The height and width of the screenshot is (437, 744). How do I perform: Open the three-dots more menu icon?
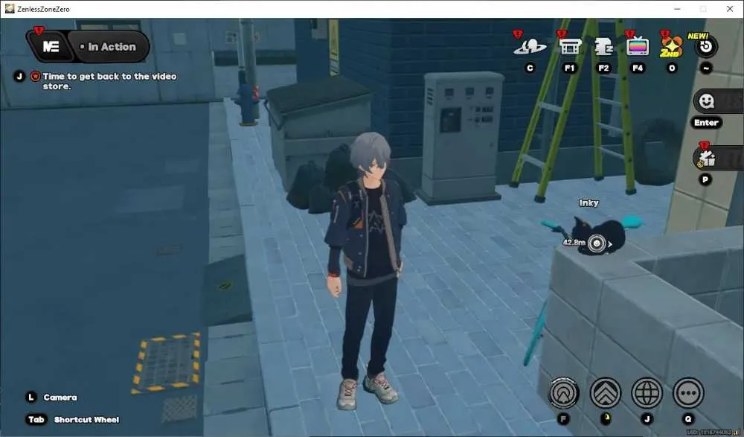[688, 393]
